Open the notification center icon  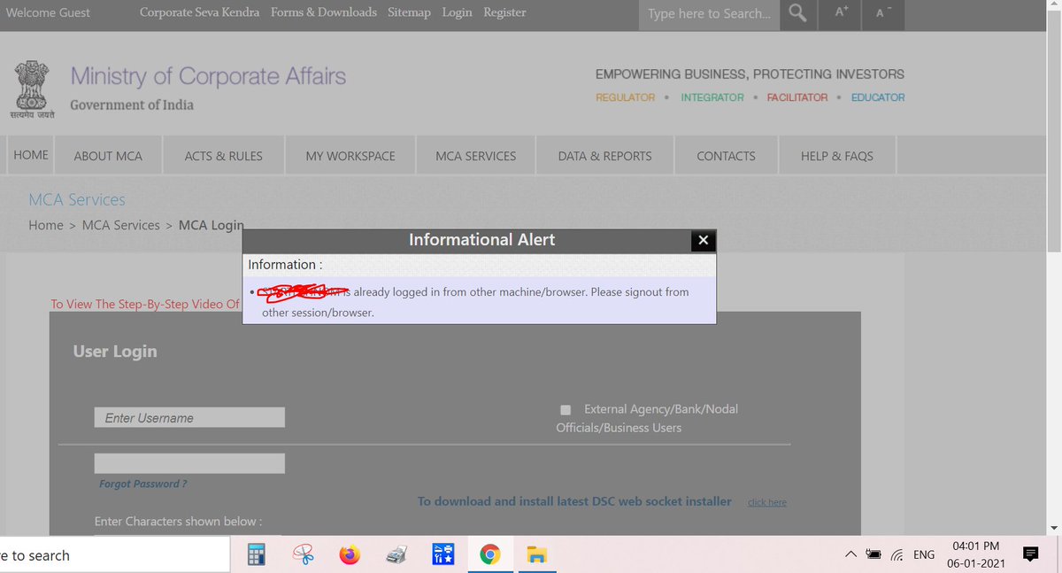[x=1030, y=554]
